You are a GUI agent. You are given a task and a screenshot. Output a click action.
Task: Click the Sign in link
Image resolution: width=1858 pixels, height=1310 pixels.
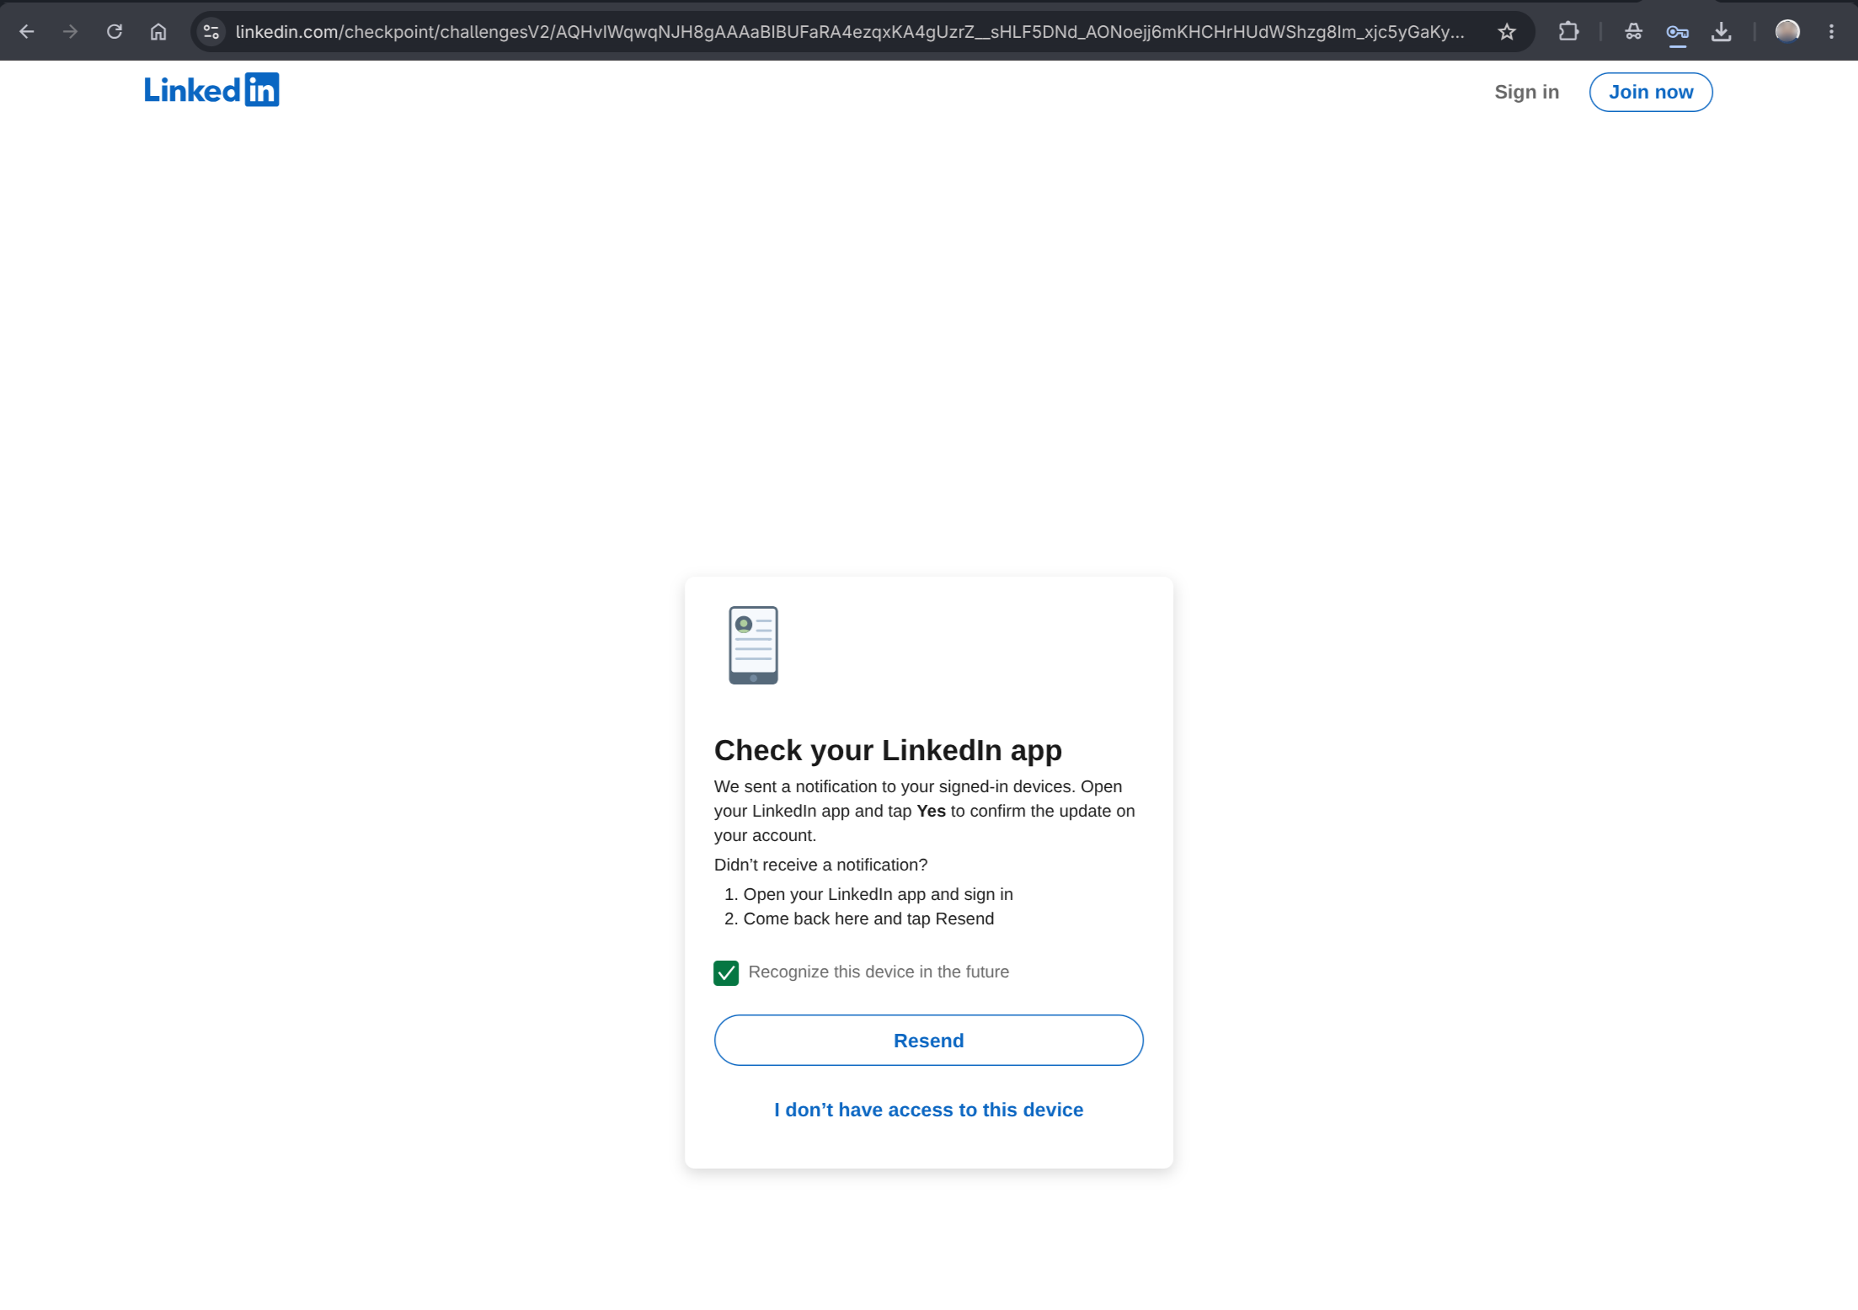tap(1526, 92)
